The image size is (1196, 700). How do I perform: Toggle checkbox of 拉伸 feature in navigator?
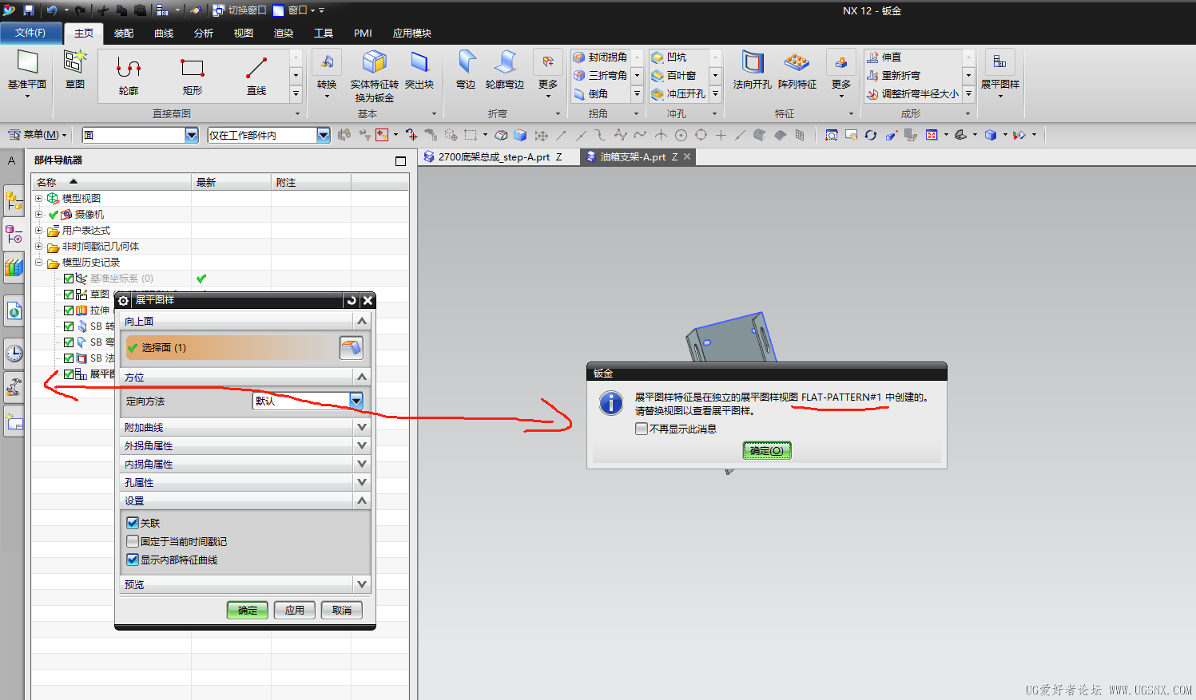point(69,310)
